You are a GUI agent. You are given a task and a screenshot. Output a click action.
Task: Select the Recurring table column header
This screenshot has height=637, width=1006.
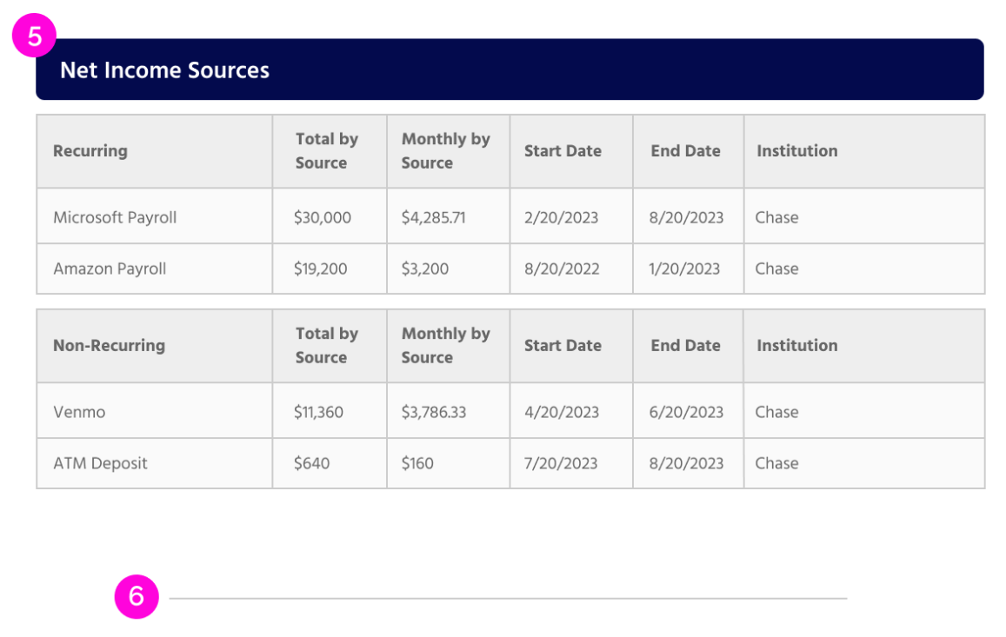pos(90,151)
